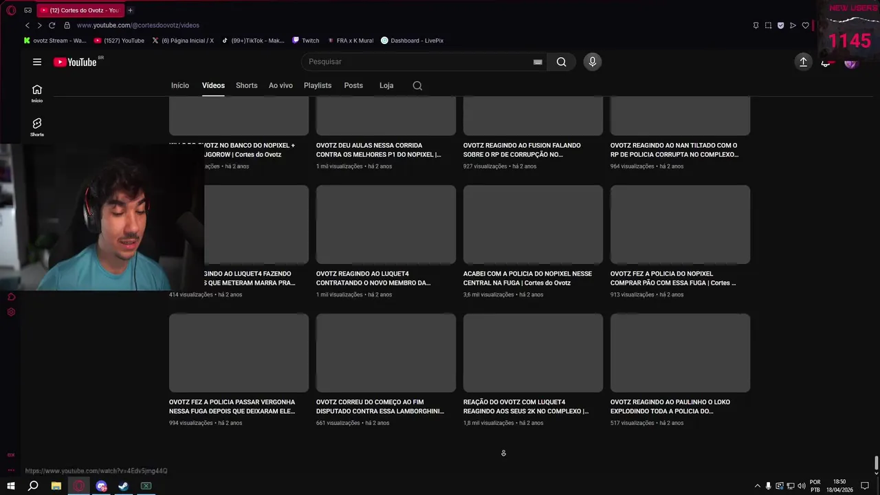Open video OVOTZ REAGINDO AO NAN TILTADO
This screenshot has width=880, height=495.
(674, 150)
